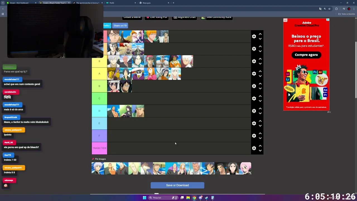Click the green C tier label

point(99,99)
